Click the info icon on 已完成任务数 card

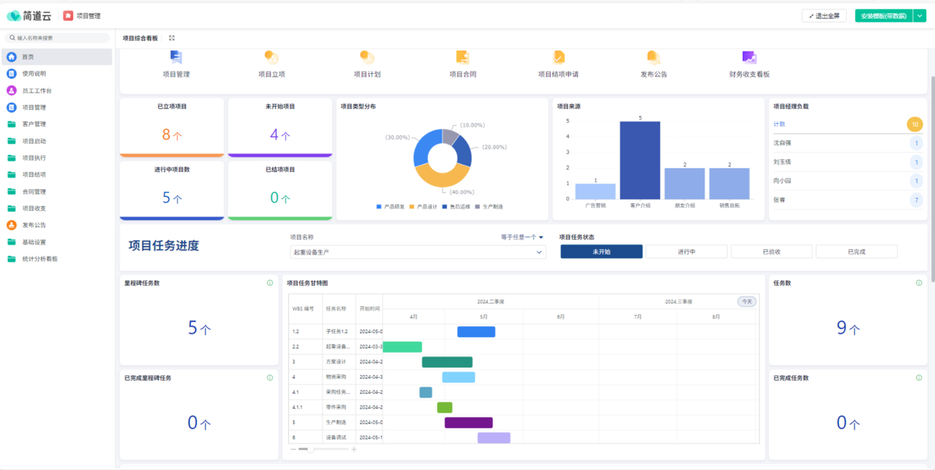tap(919, 378)
